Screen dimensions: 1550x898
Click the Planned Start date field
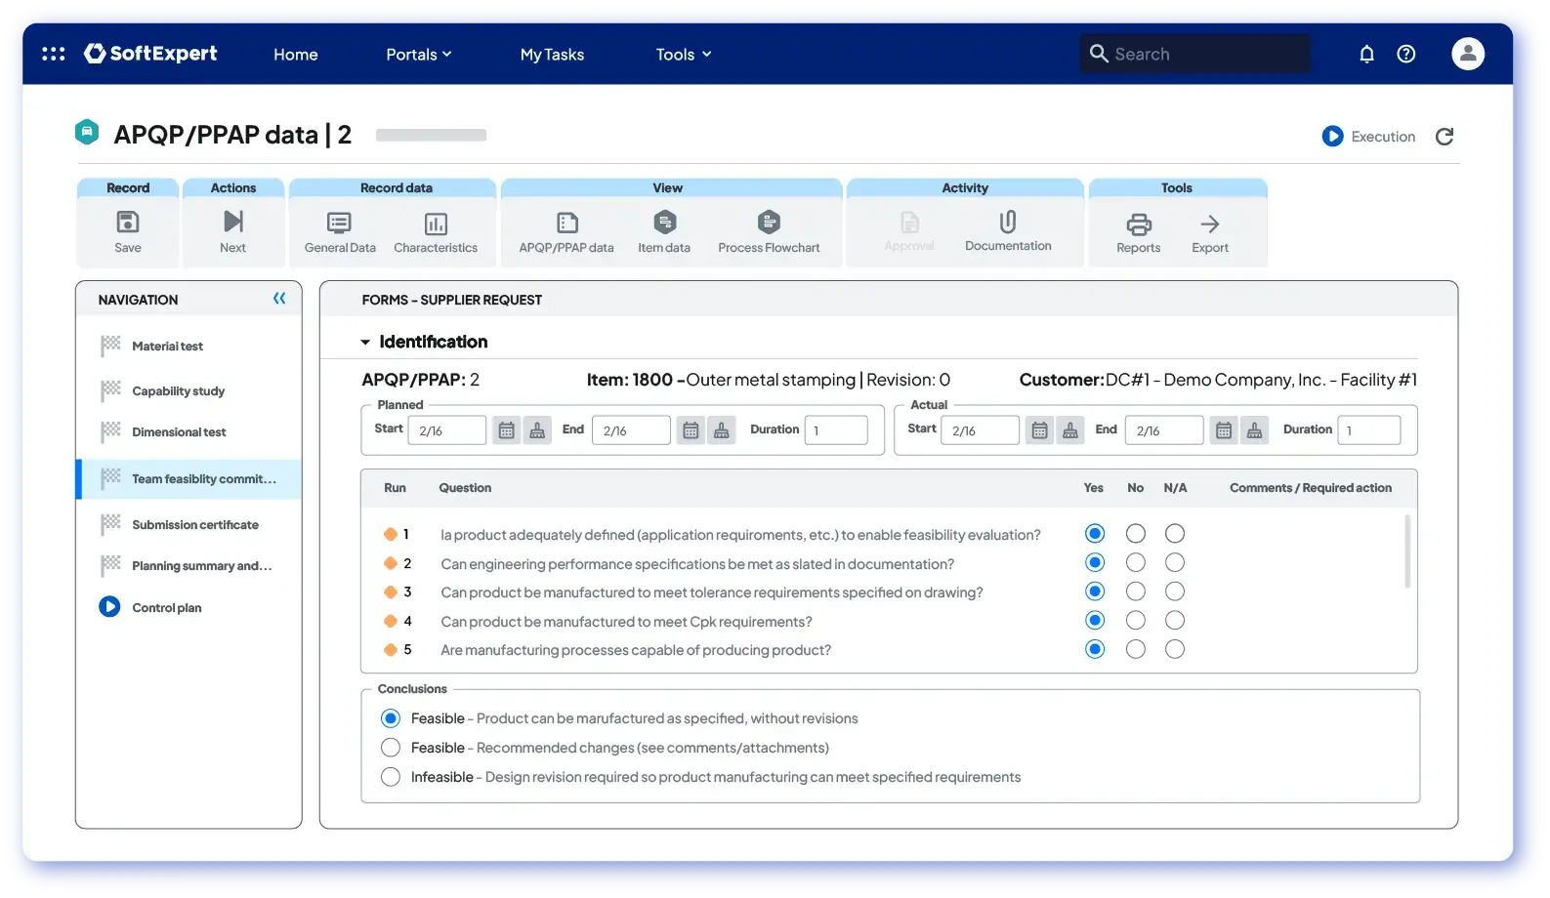coord(446,430)
